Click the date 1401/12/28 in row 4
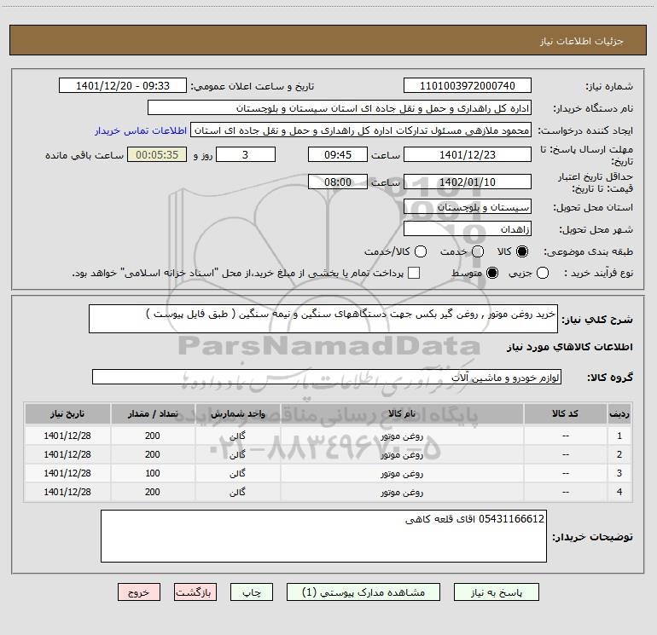 pyautogui.click(x=67, y=492)
